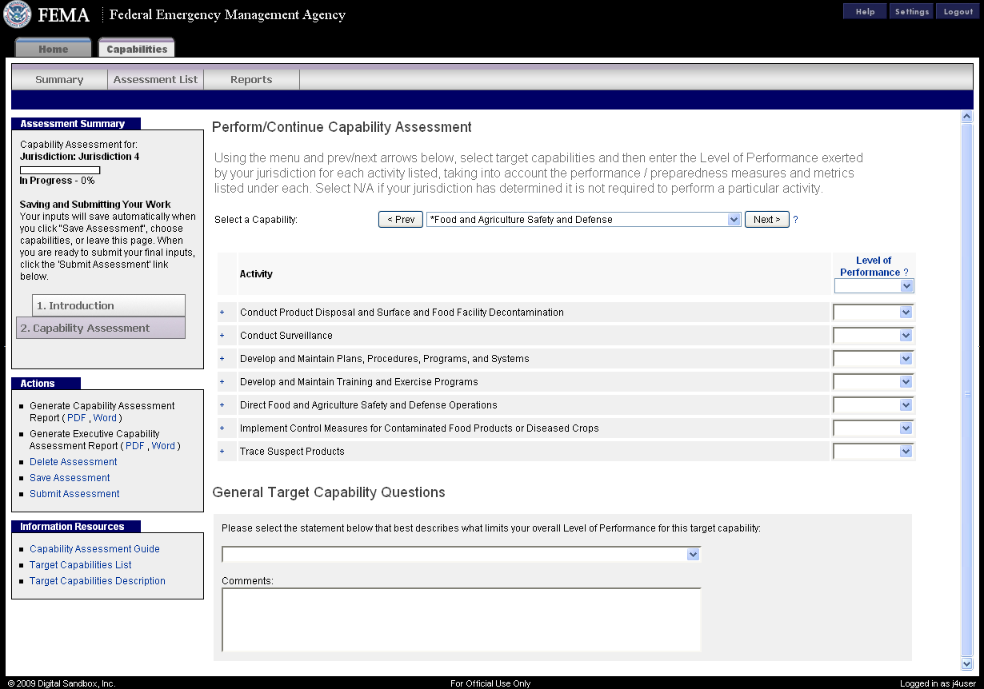Image resolution: width=984 pixels, height=689 pixels.
Task: Download Executive Capability Assessment Report PDF
Action: (x=135, y=446)
